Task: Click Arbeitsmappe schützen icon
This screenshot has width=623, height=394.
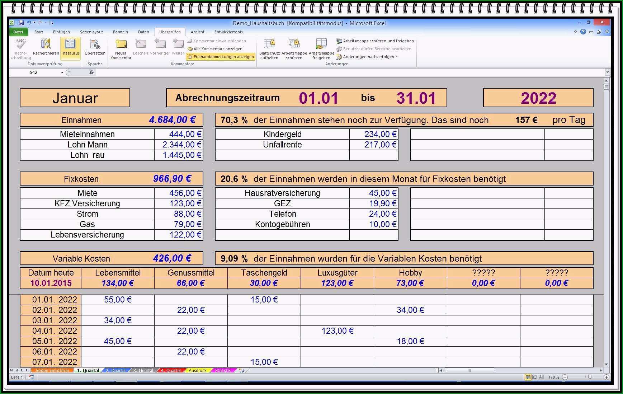Action: tap(294, 44)
